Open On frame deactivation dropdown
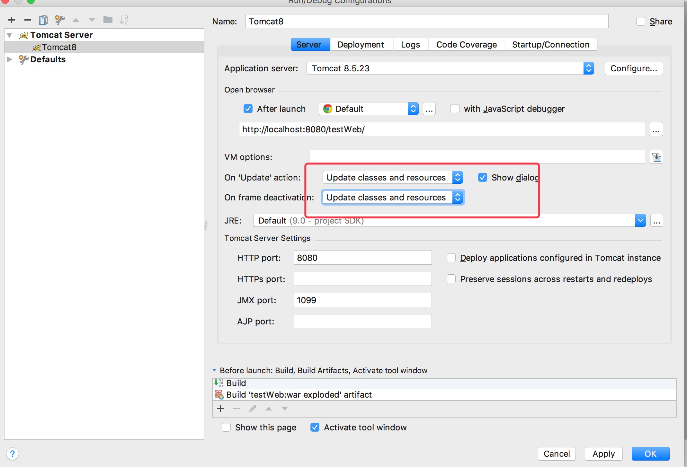Viewport: 687px width, 467px height. (393, 198)
